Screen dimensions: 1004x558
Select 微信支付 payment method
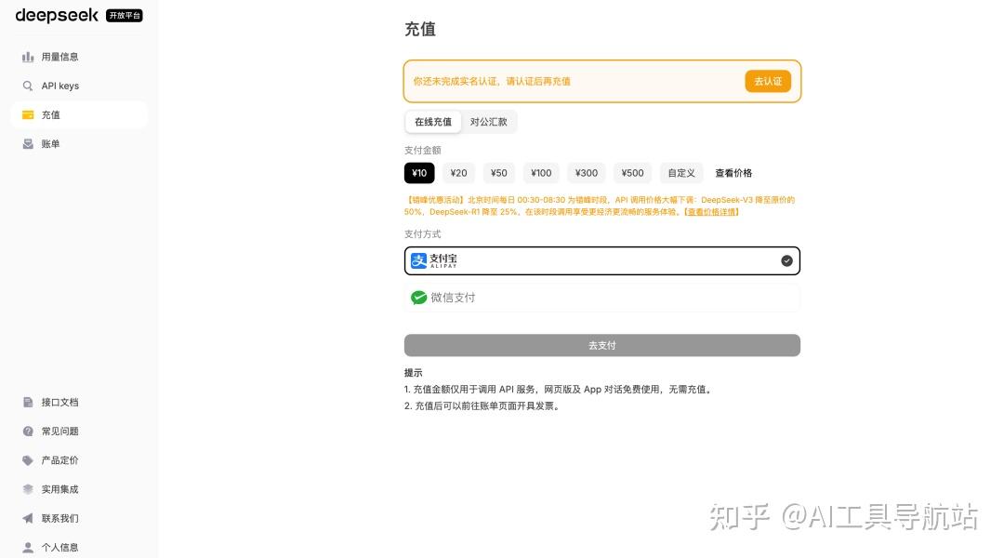pyautogui.click(x=601, y=298)
